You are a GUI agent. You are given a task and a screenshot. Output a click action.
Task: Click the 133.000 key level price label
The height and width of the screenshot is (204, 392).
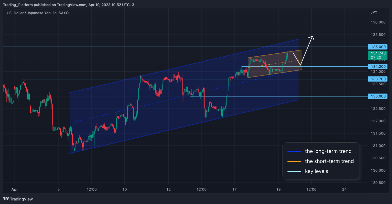coord(377,96)
